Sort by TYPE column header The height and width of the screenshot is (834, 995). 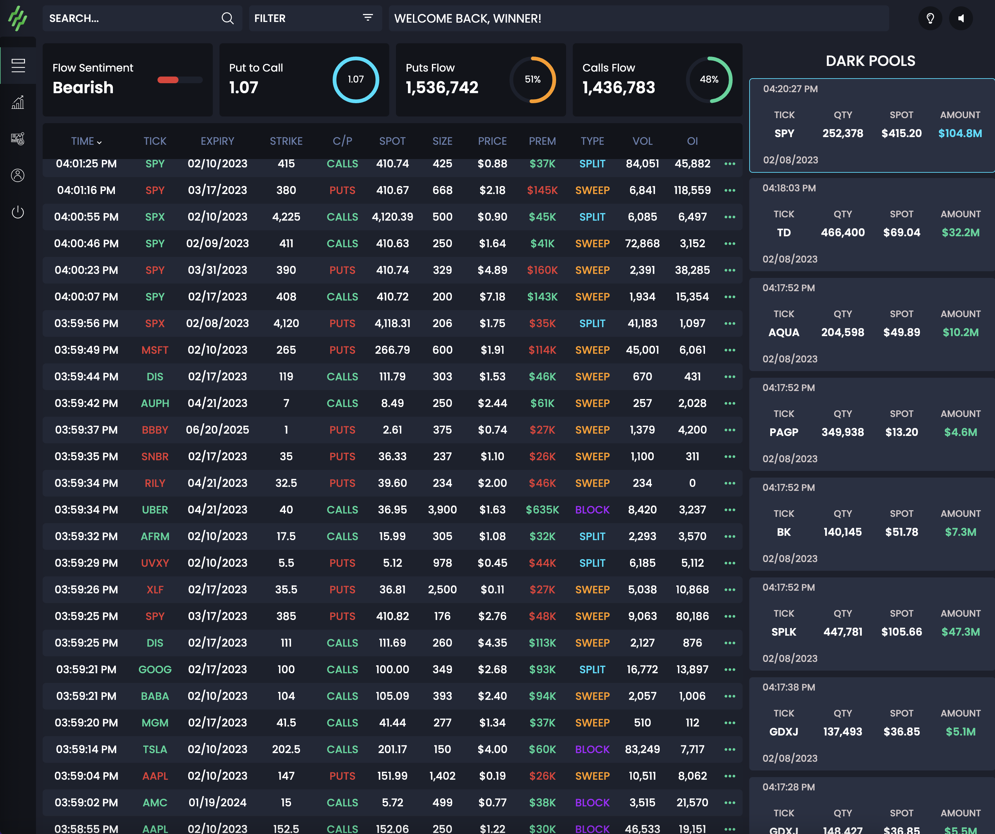[x=592, y=141]
